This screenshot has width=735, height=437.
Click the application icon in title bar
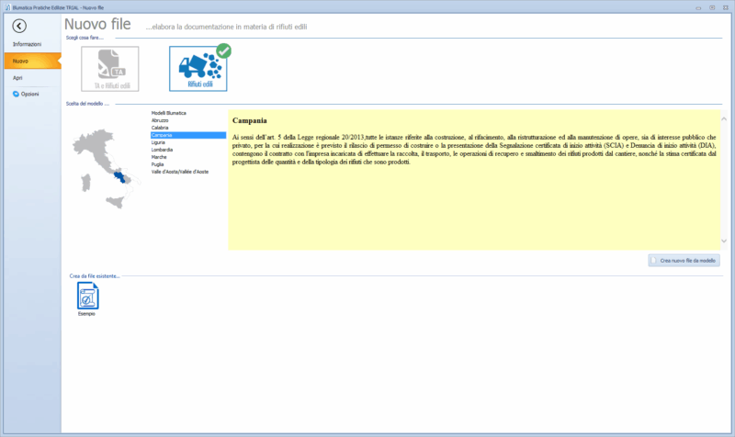point(6,6)
